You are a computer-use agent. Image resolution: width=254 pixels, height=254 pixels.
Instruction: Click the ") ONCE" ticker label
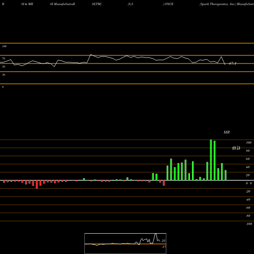(168, 4)
